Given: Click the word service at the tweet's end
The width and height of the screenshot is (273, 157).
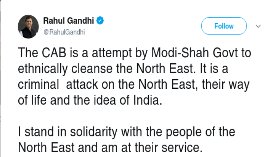Looking at the screenshot, I should (x=182, y=147).
